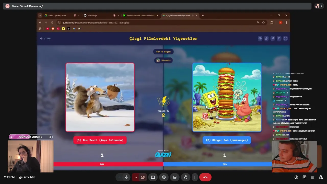
Task: Select the SpongeBob burger image card
Action: point(227,97)
